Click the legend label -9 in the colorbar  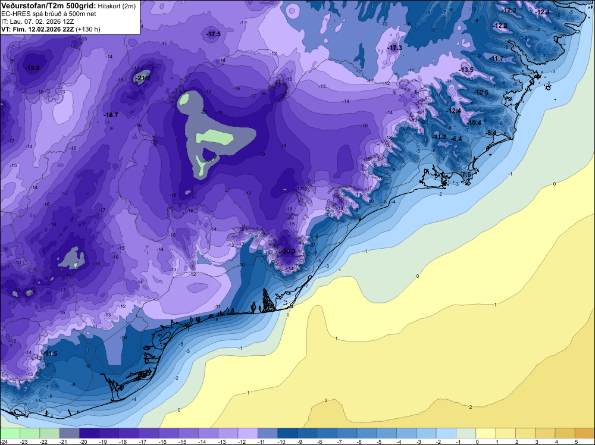point(300,441)
